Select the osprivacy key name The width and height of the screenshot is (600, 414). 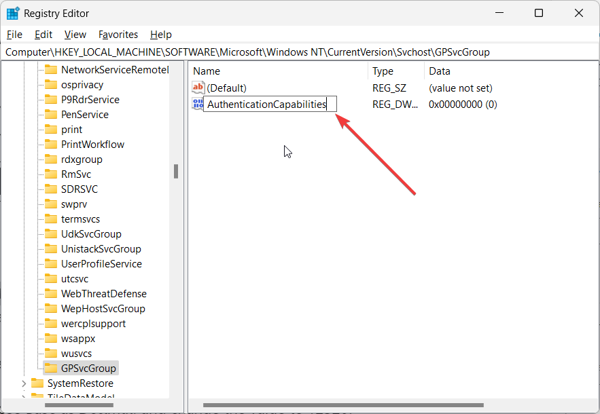point(82,84)
